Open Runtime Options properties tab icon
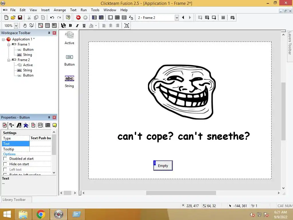Screen dimensions: 293x220 click(33, 125)
